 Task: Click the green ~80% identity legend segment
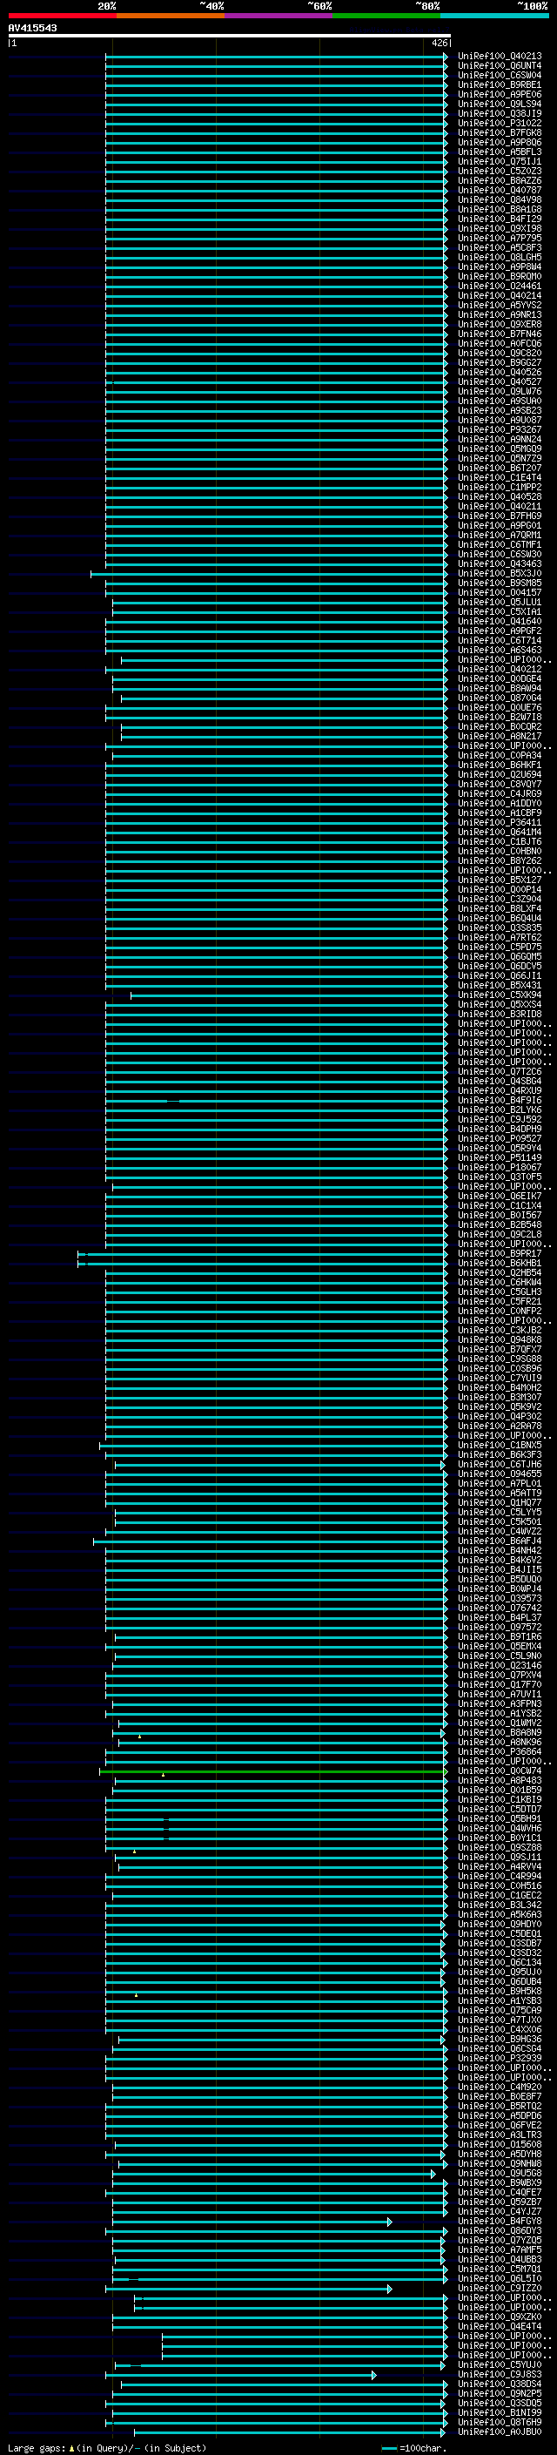coord(386,16)
